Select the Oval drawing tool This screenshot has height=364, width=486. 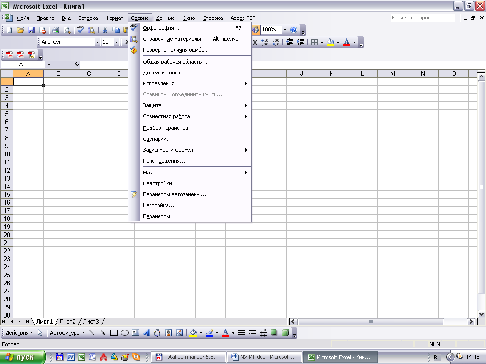point(125,333)
